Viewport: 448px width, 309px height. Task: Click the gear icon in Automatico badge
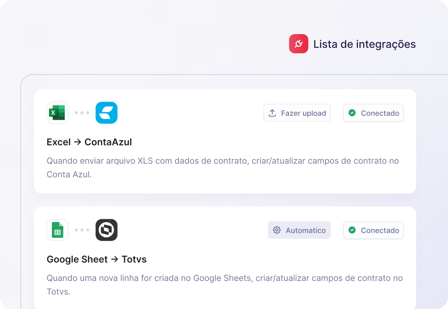[277, 230]
